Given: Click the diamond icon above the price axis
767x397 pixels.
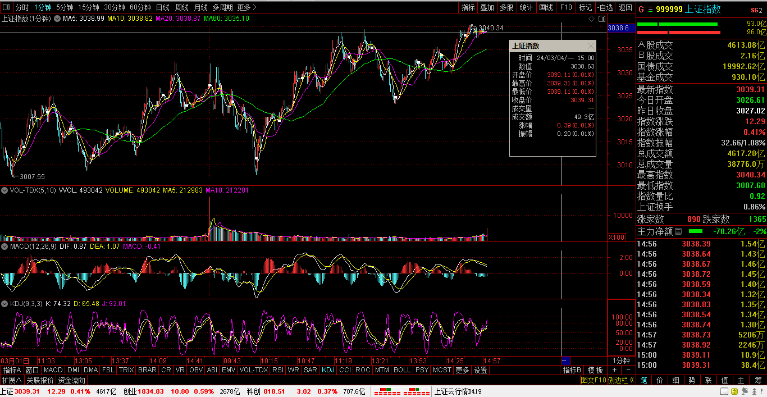Looking at the screenshot, I should tap(592, 19).
